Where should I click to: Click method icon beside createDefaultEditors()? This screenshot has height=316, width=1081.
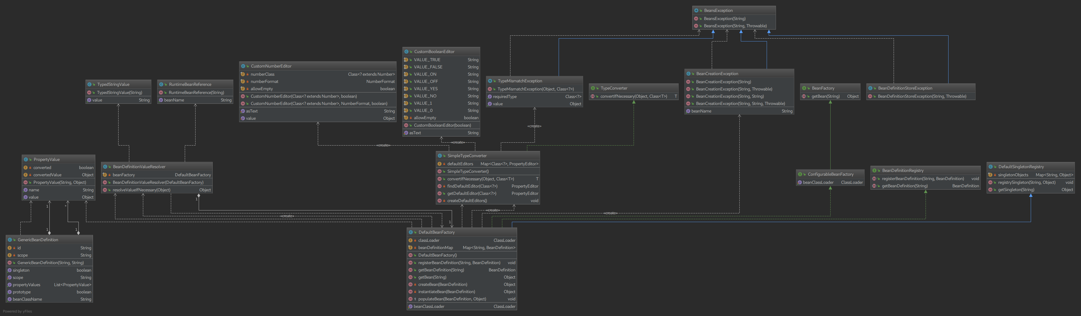click(439, 201)
